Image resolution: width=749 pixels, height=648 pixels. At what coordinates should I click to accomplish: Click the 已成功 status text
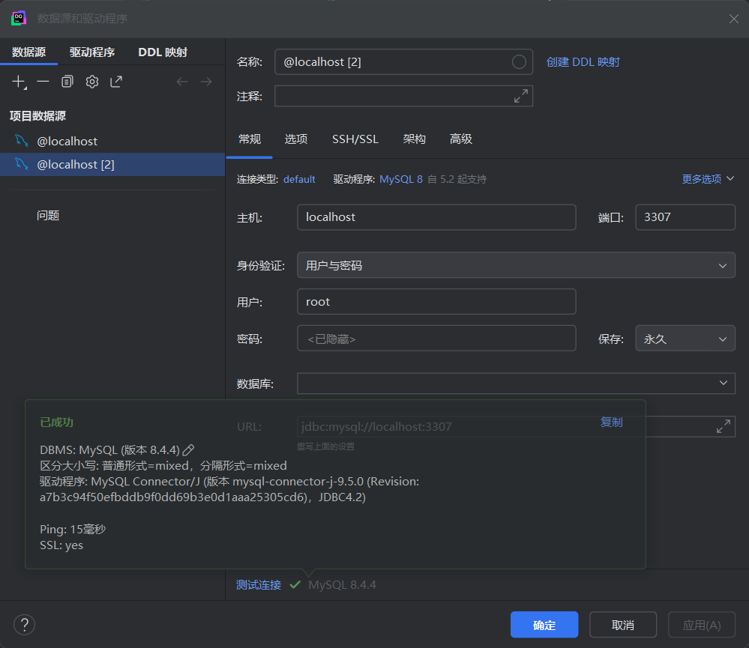[x=56, y=423]
